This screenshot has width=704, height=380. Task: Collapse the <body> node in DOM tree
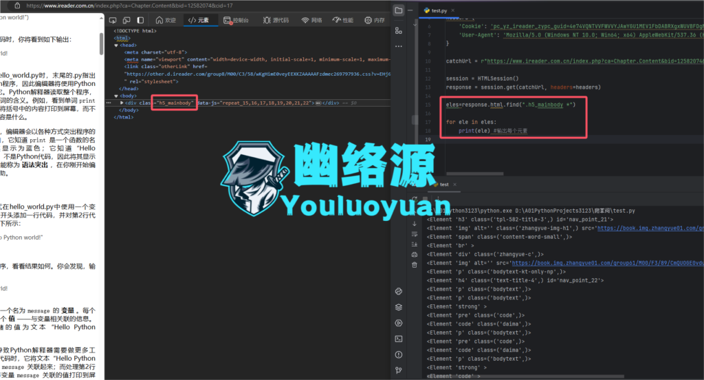[115, 96]
